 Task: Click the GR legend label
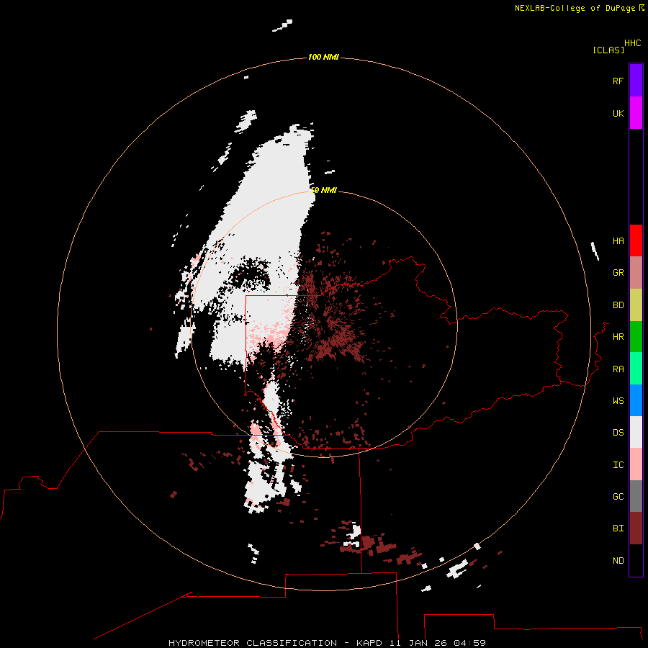pyautogui.click(x=618, y=273)
